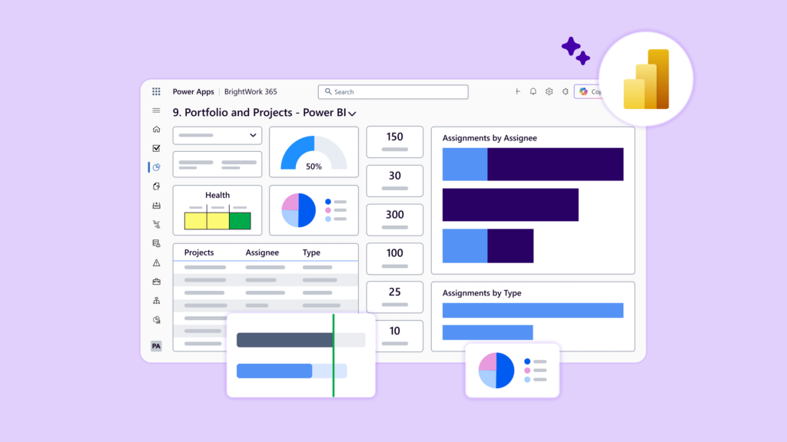
Task: Click the 50% gauge chart
Action: pyautogui.click(x=314, y=153)
